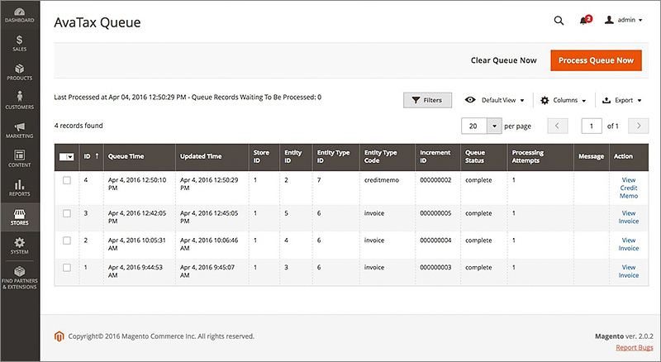Sort by Processing Attempts column header
This screenshot has height=362, width=661.
(540, 156)
